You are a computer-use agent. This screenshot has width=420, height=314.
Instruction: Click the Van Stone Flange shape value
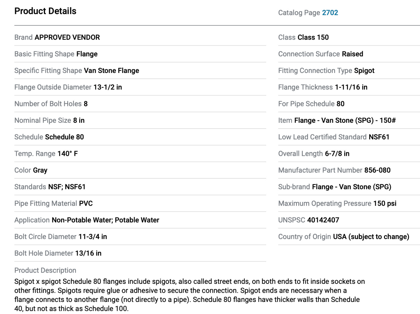click(x=112, y=71)
